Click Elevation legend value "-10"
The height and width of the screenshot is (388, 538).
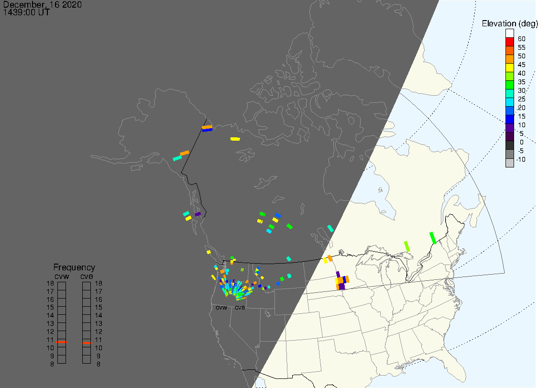[521, 159]
